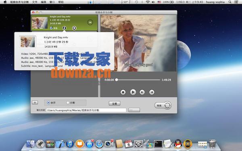Image resolution: width=242 pixels, height=151 pixels.
Task: Click the text "Knight and Day.m4v" in the popover
Action: [56, 37]
